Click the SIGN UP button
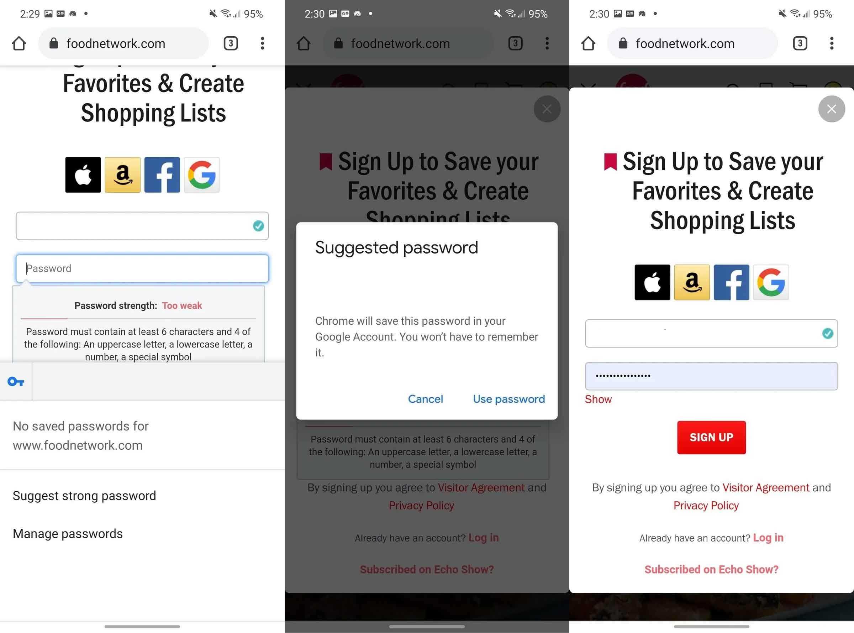854x633 pixels. coord(711,438)
